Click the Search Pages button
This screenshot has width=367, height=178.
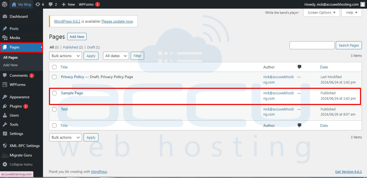(349, 45)
